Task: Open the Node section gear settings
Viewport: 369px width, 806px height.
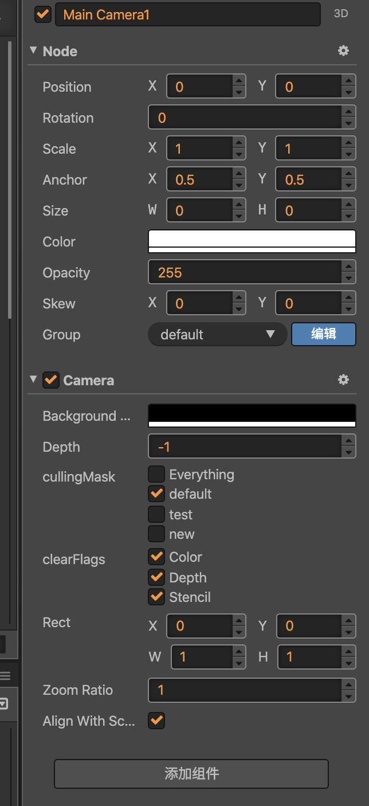Action: point(343,51)
